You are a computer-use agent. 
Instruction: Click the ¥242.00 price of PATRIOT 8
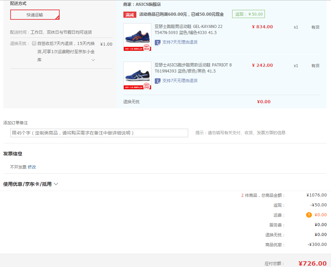click(x=262, y=65)
